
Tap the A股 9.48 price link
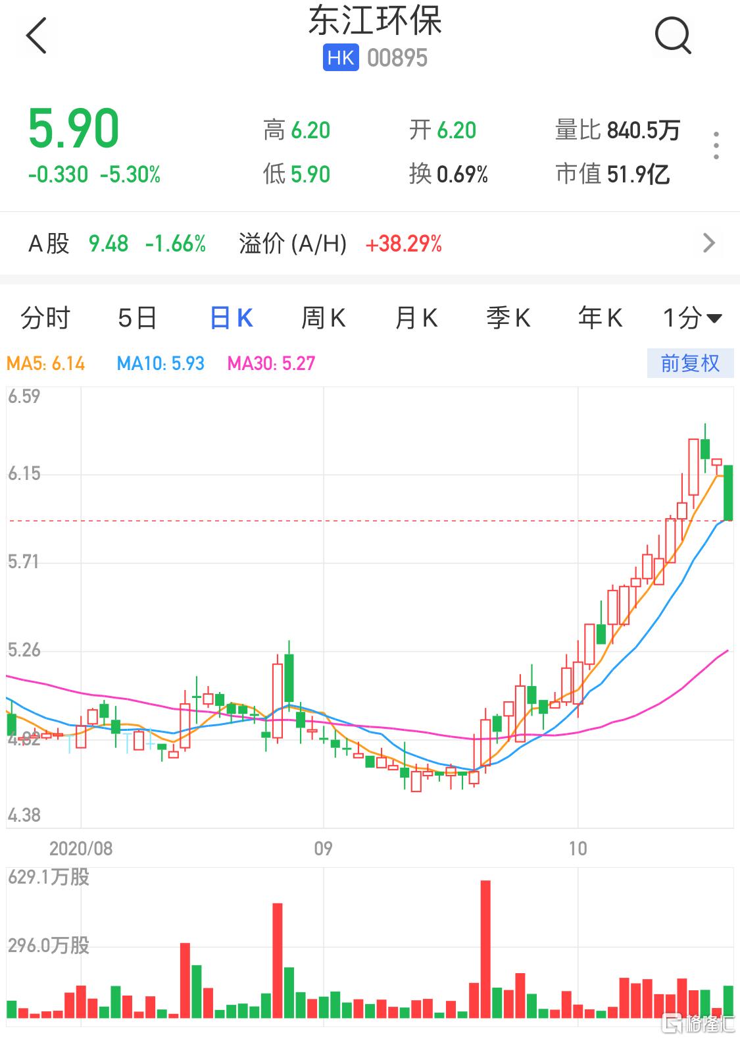click(x=109, y=244)
